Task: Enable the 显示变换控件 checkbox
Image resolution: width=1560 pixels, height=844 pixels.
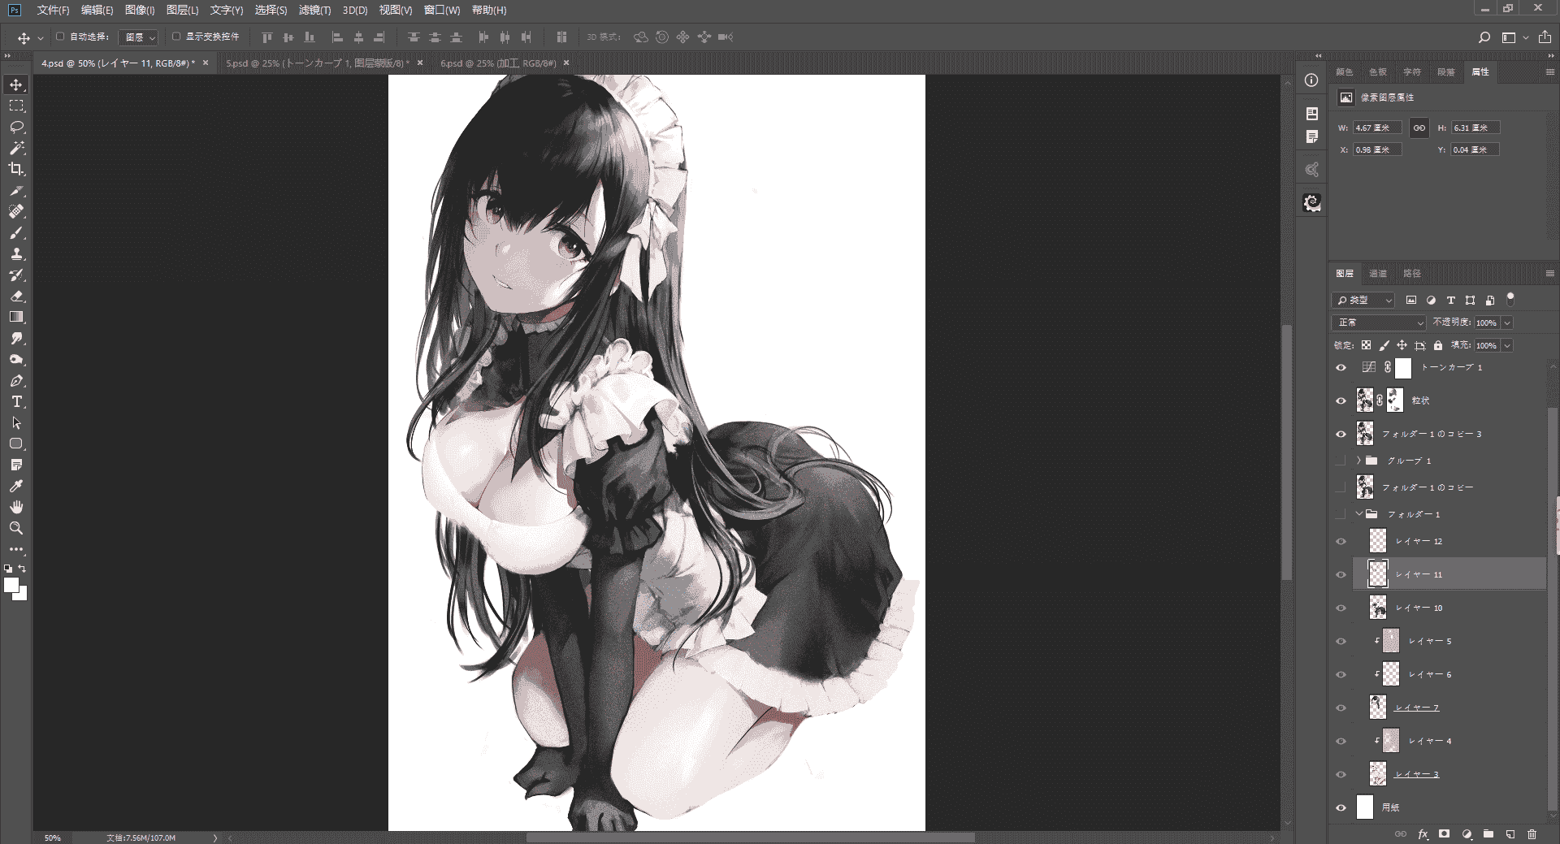Action: 176,37
